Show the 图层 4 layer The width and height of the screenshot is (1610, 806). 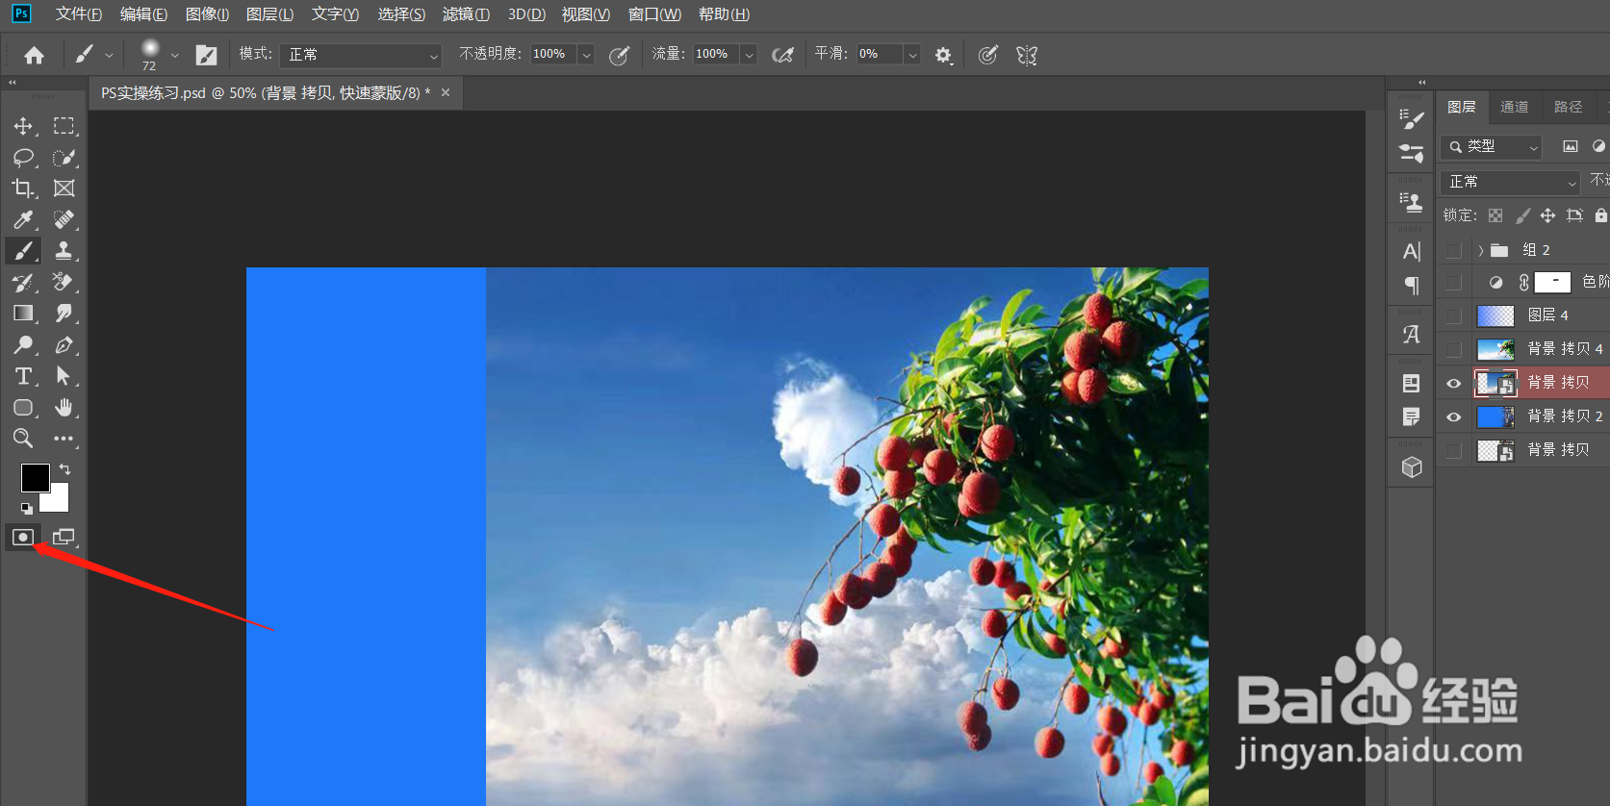[x=1454, y=315]
